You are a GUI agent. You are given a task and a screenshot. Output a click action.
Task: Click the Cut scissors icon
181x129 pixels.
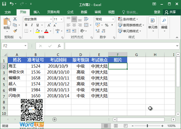[15, 19]
